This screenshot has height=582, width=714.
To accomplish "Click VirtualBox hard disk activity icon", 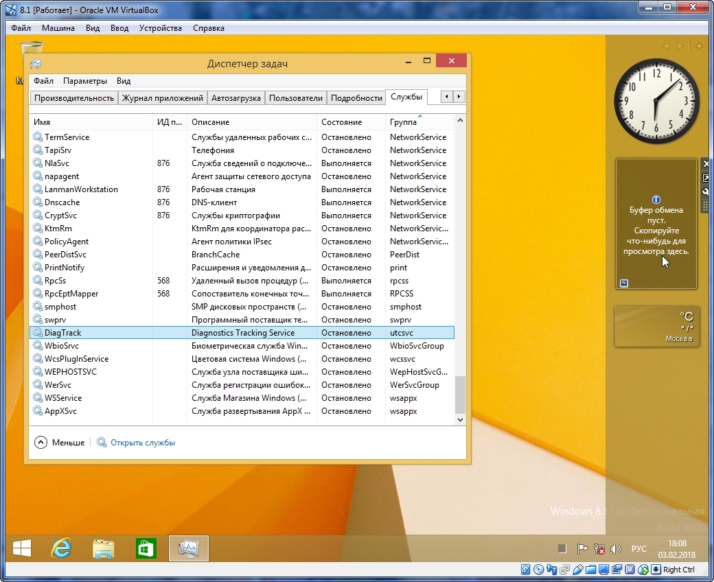I will click(525, 569).
